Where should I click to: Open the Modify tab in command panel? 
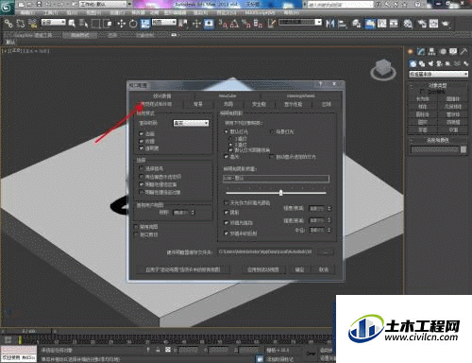point(421,51)
